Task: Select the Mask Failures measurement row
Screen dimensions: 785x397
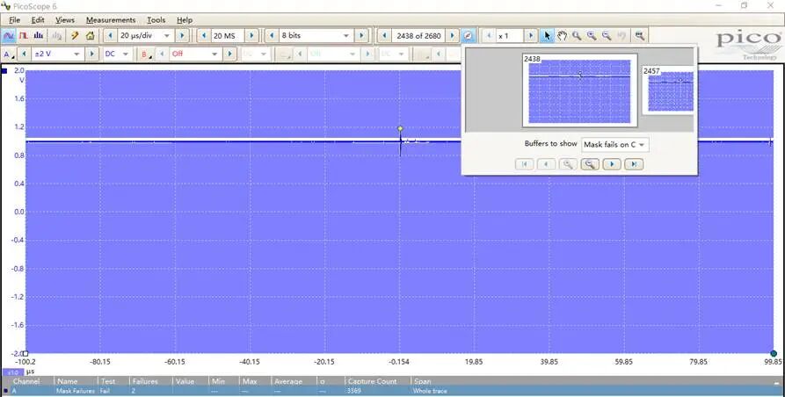Action: coord(392,391)
